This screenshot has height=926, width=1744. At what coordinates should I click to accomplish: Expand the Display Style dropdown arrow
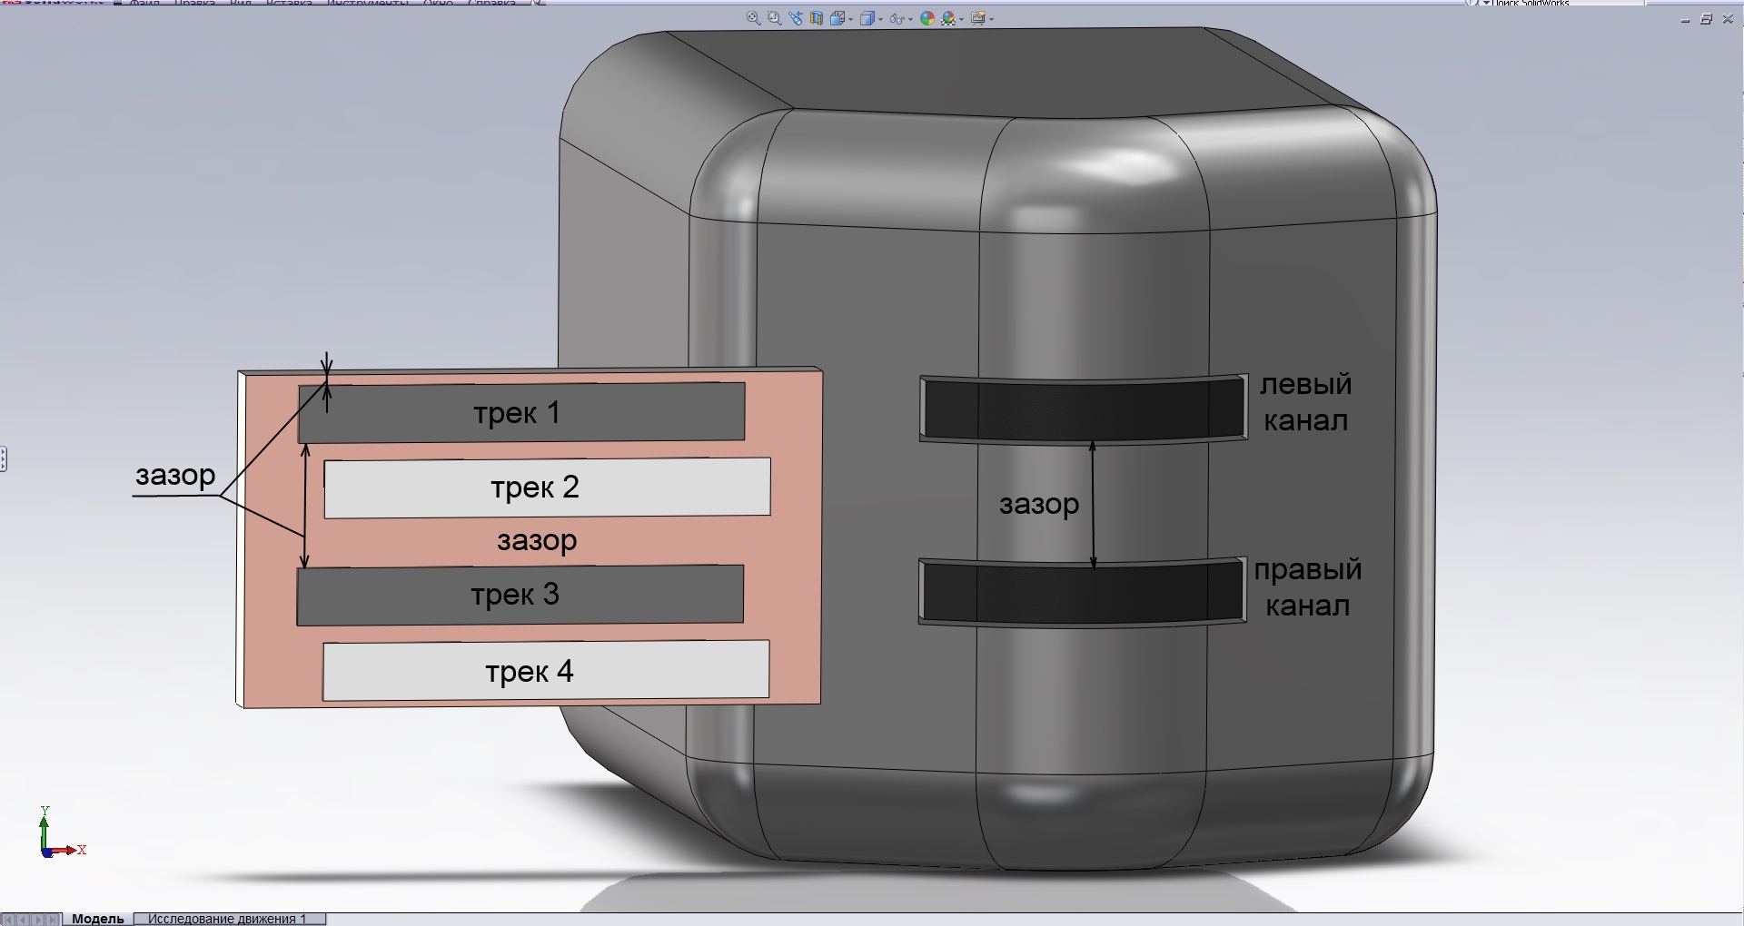(880, 19)
